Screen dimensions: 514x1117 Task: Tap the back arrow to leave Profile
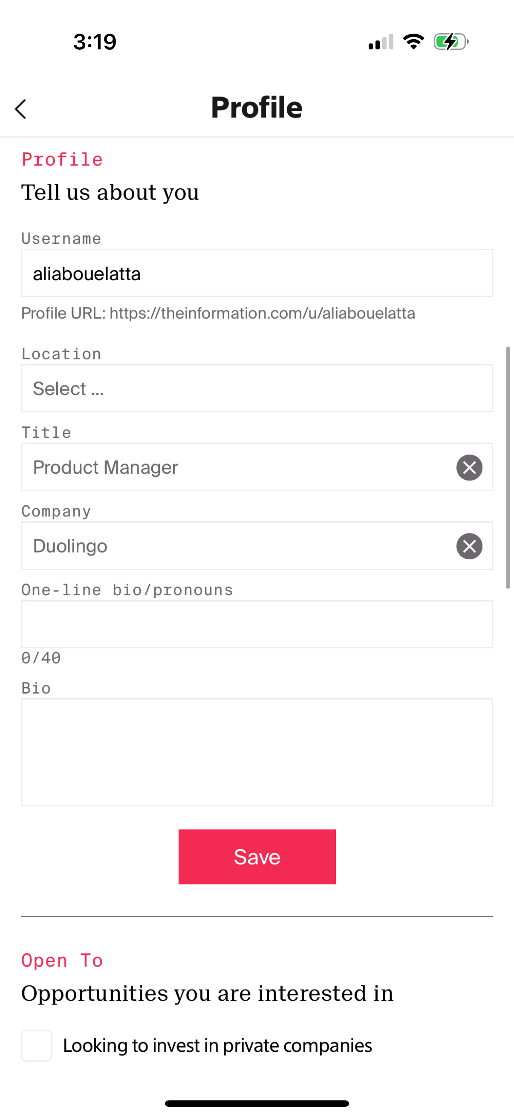click(21, 110)
